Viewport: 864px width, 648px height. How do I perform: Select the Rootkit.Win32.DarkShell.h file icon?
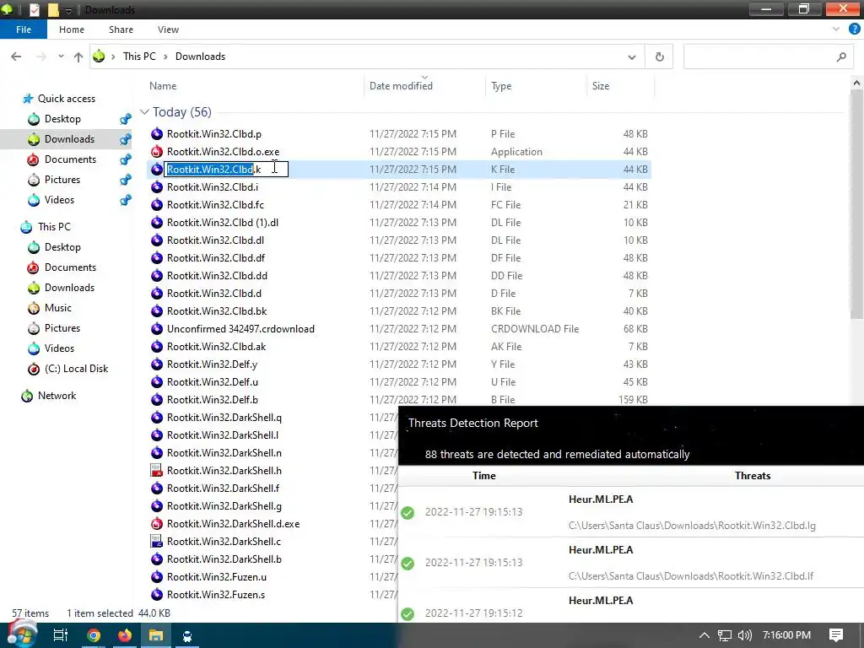coord(157,471)
